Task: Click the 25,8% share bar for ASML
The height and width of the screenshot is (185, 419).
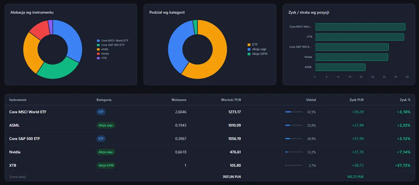Action: click(x=294, y=125)
